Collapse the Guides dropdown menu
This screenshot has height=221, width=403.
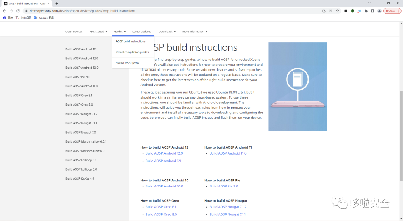tap(120, 32)
